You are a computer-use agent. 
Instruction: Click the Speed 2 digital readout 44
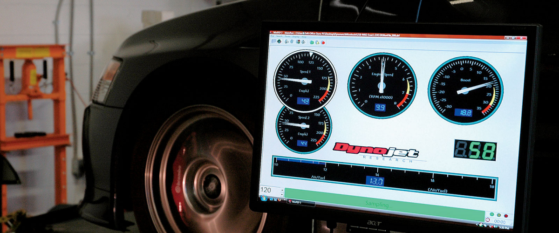click(303, 143)
